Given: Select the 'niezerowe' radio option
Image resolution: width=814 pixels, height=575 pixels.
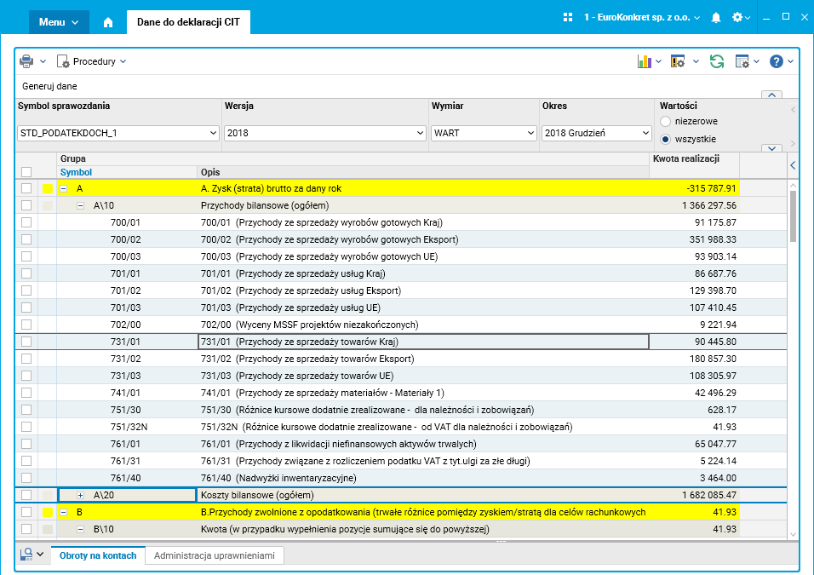Looking at the screenshot, I should [666, 122].
